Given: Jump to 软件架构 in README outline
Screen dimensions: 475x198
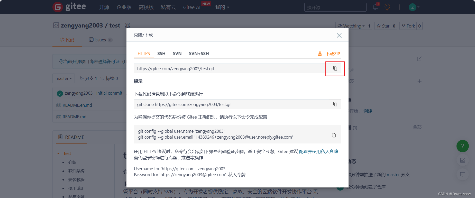Looking at the screenshot, I should click(x=76, y=171).
